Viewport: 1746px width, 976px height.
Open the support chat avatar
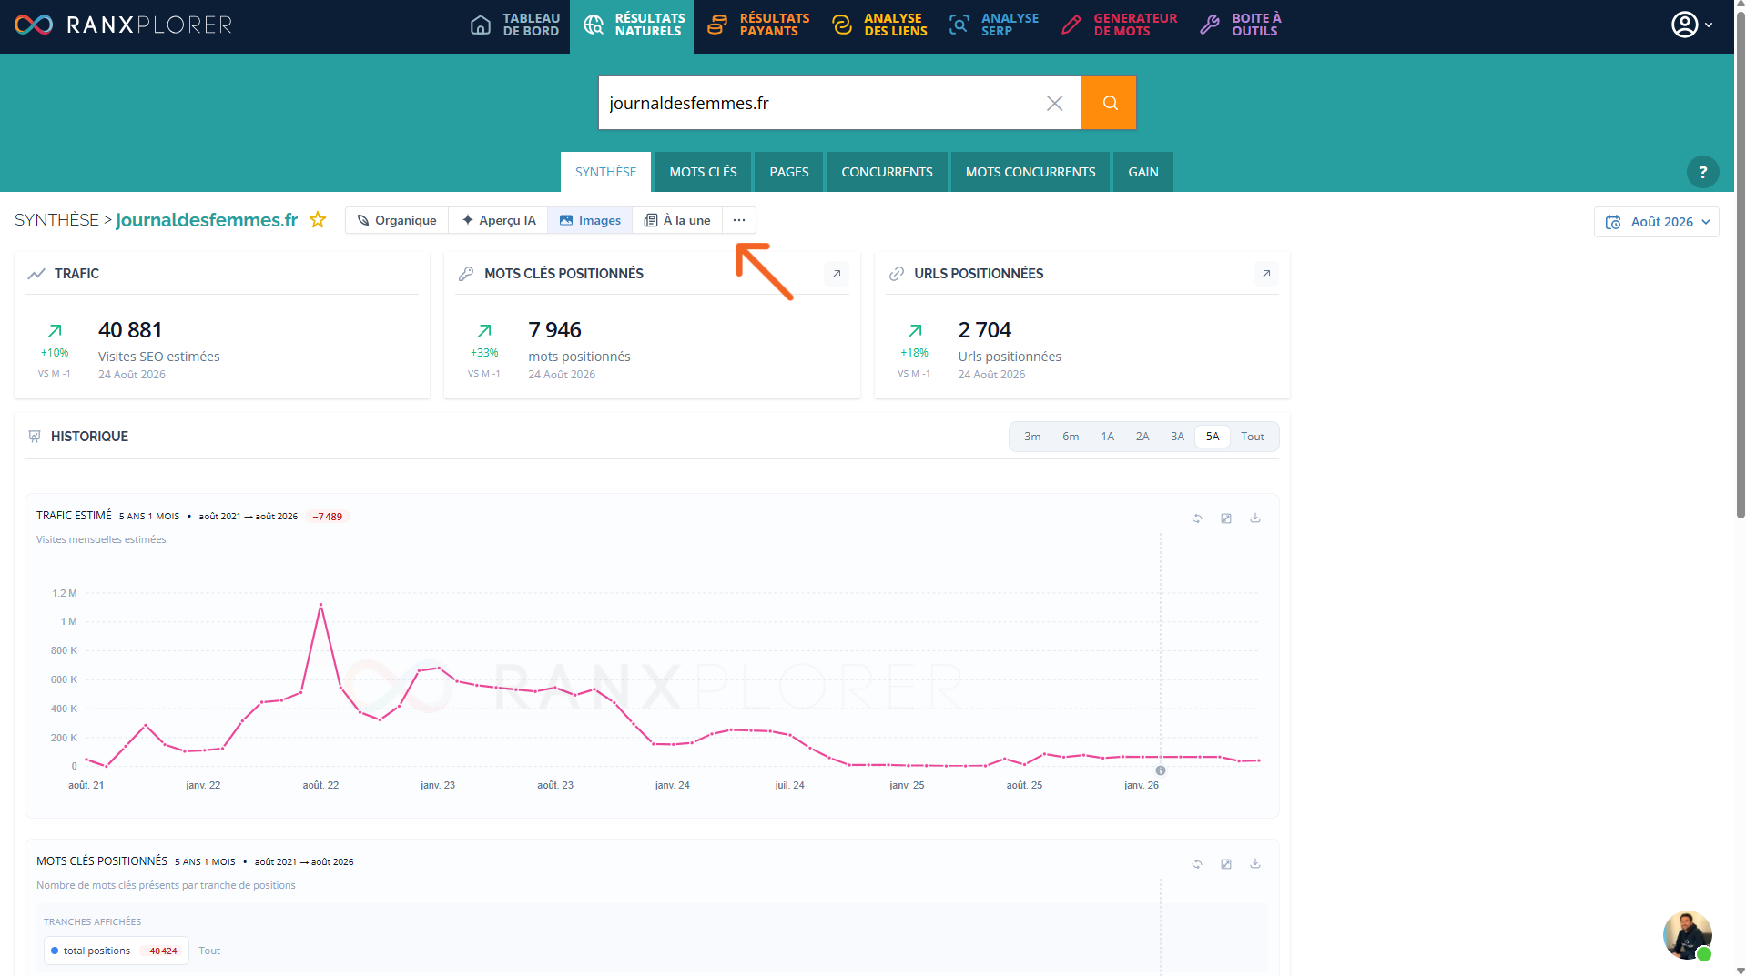(x=1687, y=935)
